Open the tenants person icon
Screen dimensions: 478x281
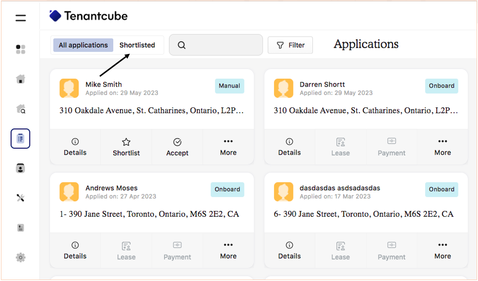coord(20,168)
